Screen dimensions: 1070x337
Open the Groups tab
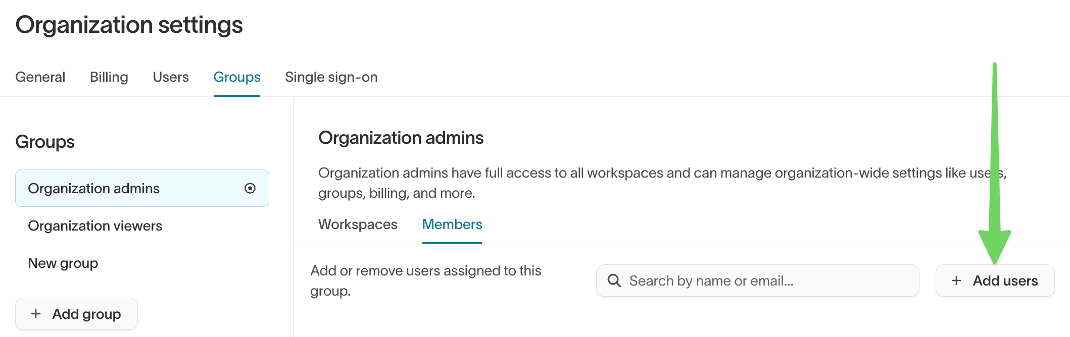pyautogui.click(x=236, y=77)
